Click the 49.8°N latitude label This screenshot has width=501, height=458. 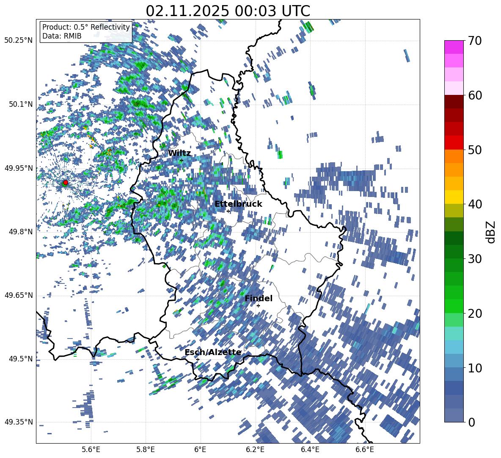(x=21, y=232)
